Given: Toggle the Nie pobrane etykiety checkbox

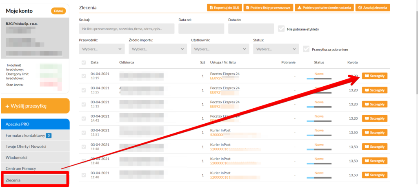Looking at the screenshot, I should (x=281, y=29).
